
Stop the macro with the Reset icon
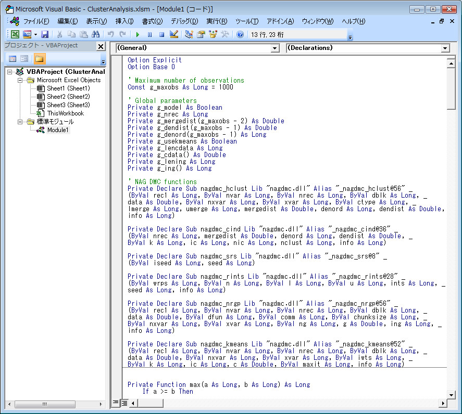pos(160,34)
